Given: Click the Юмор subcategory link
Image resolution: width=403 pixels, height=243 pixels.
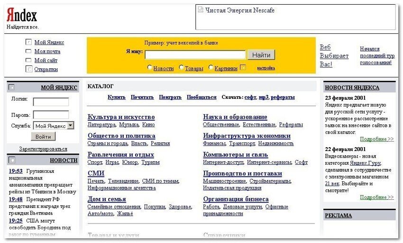Looking at the screenshot, I should click(x=130, y=162).
